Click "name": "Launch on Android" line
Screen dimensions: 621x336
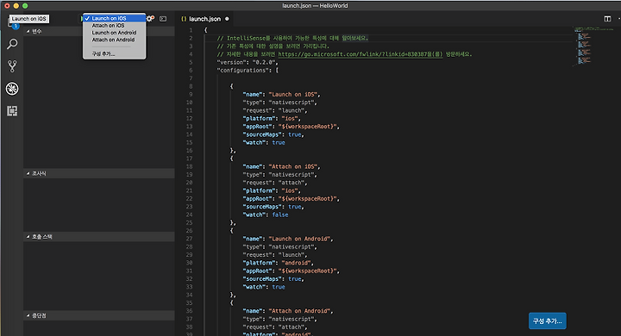288,239
